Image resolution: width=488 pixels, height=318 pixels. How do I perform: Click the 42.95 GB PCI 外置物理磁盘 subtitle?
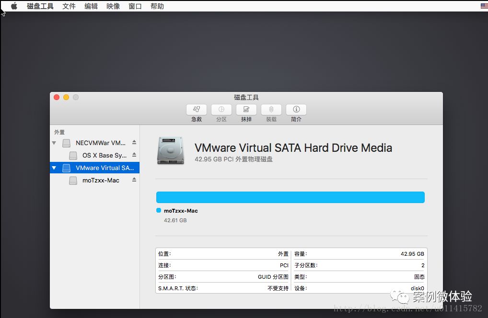pos(234,159)
